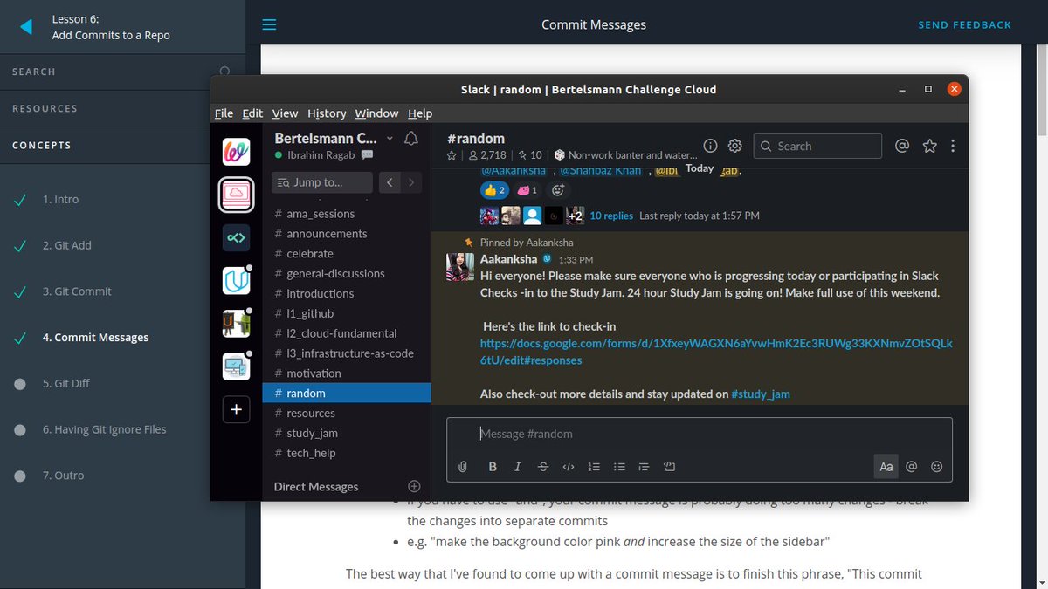
Task: View the 10 pinned items
Action: [x=530, y=155]
